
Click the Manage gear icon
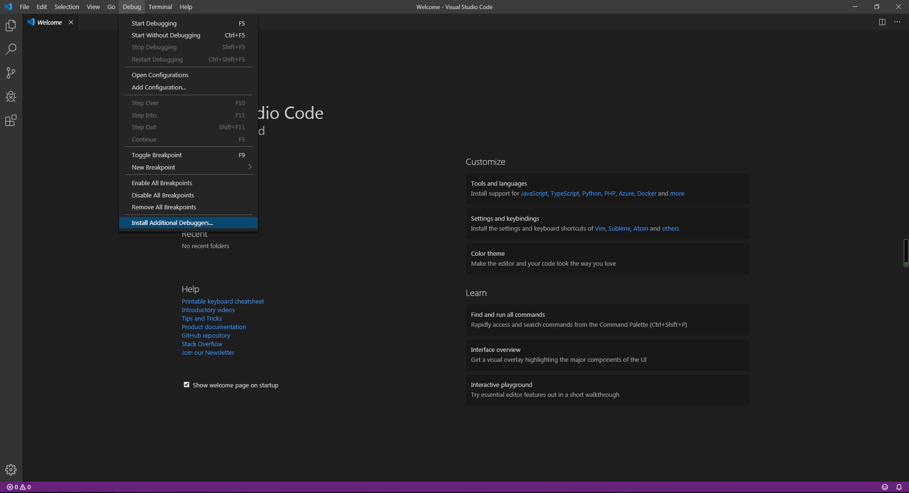11,470
